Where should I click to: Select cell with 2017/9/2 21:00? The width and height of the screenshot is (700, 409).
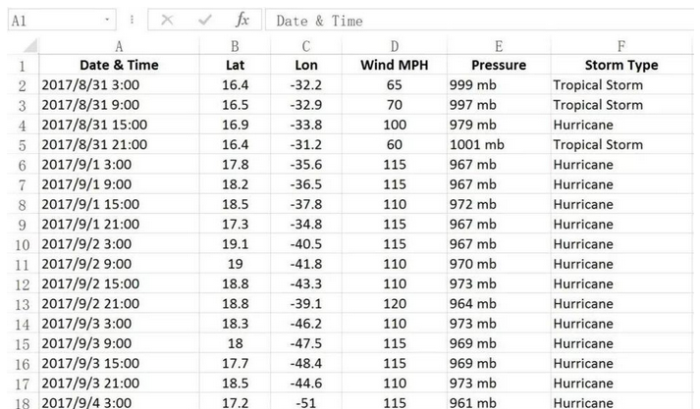tap(119, 304)
